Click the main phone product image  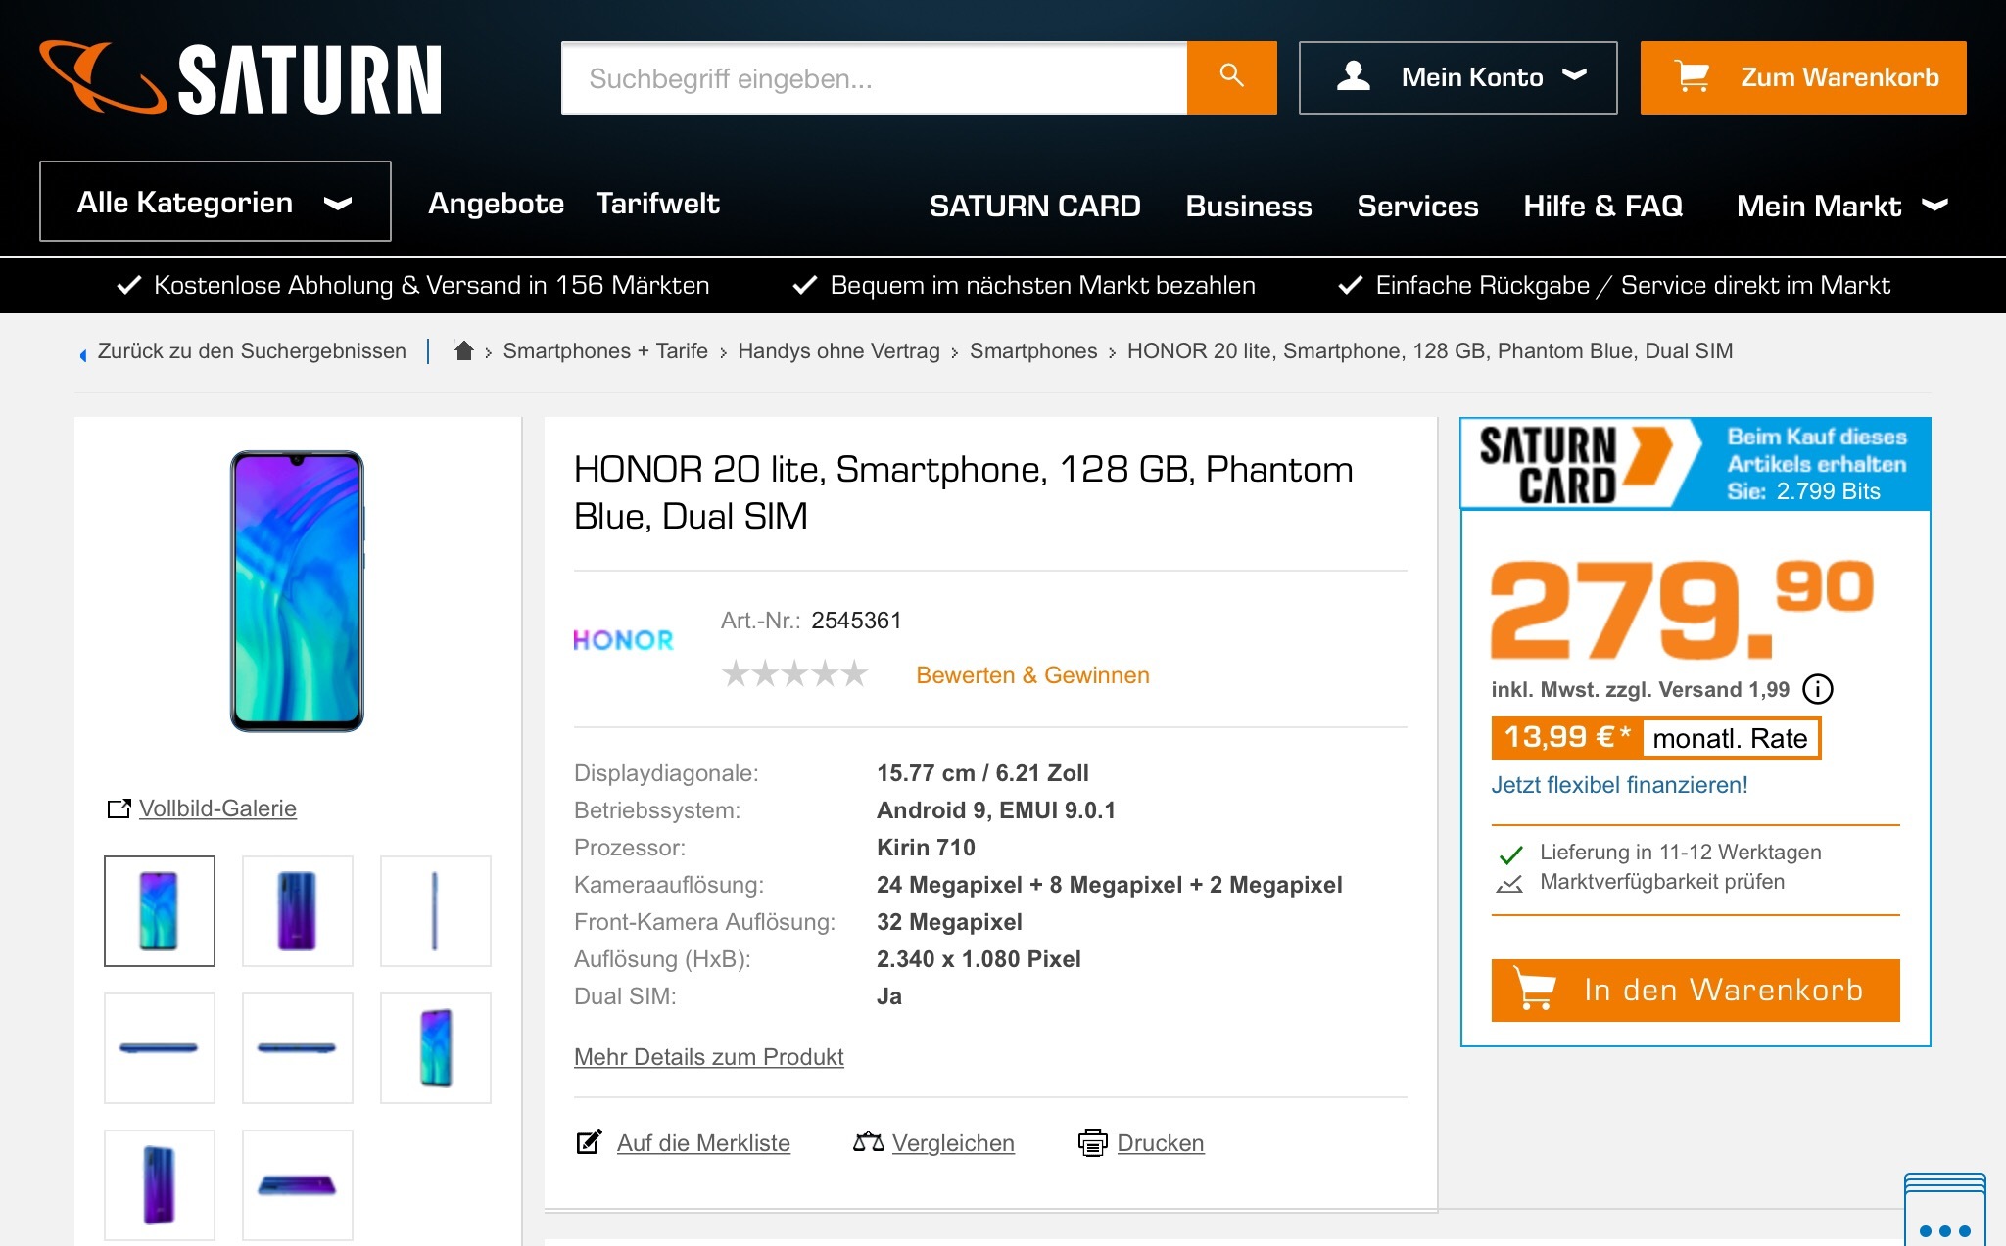[297, 591]
